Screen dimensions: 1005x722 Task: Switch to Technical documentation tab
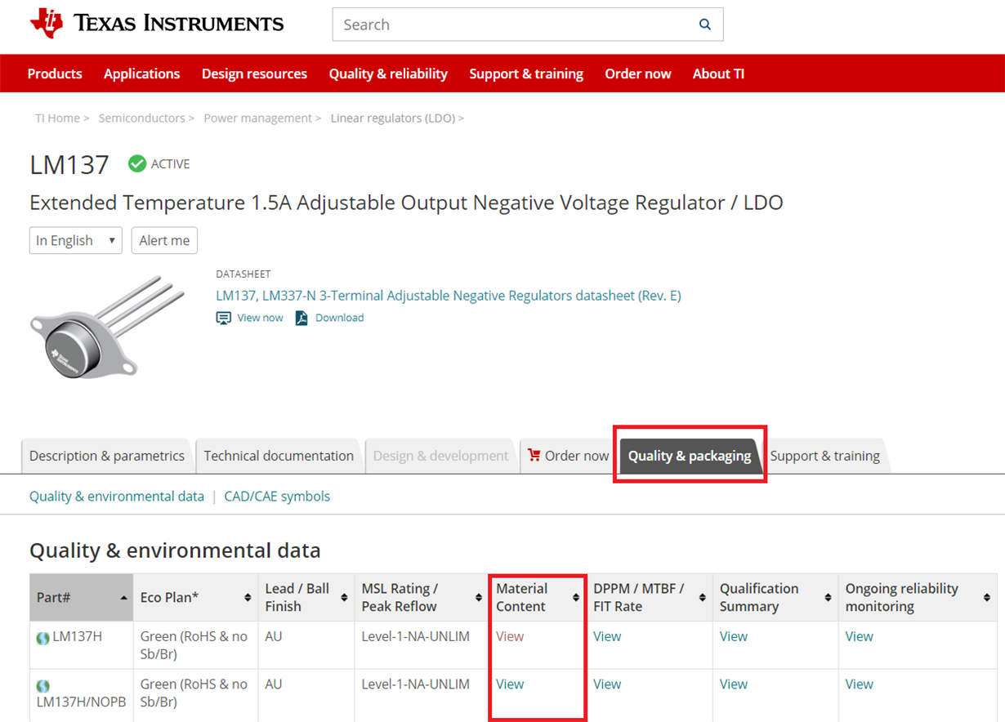[279, 456]
